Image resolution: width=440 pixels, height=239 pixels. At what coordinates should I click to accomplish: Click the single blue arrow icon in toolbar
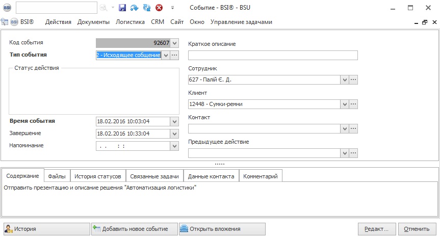(135, 8)
